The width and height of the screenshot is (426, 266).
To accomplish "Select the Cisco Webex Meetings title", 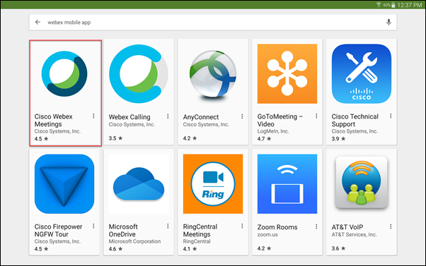I will pyautogui.click(x=54, y=120).
